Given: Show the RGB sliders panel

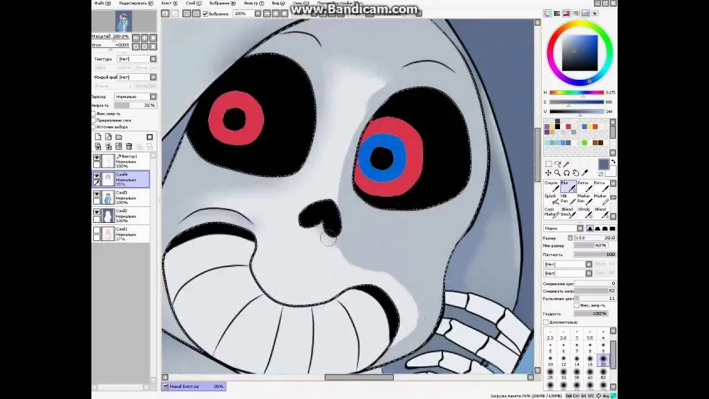Looking at the screenshot, I should coord(557,13).
